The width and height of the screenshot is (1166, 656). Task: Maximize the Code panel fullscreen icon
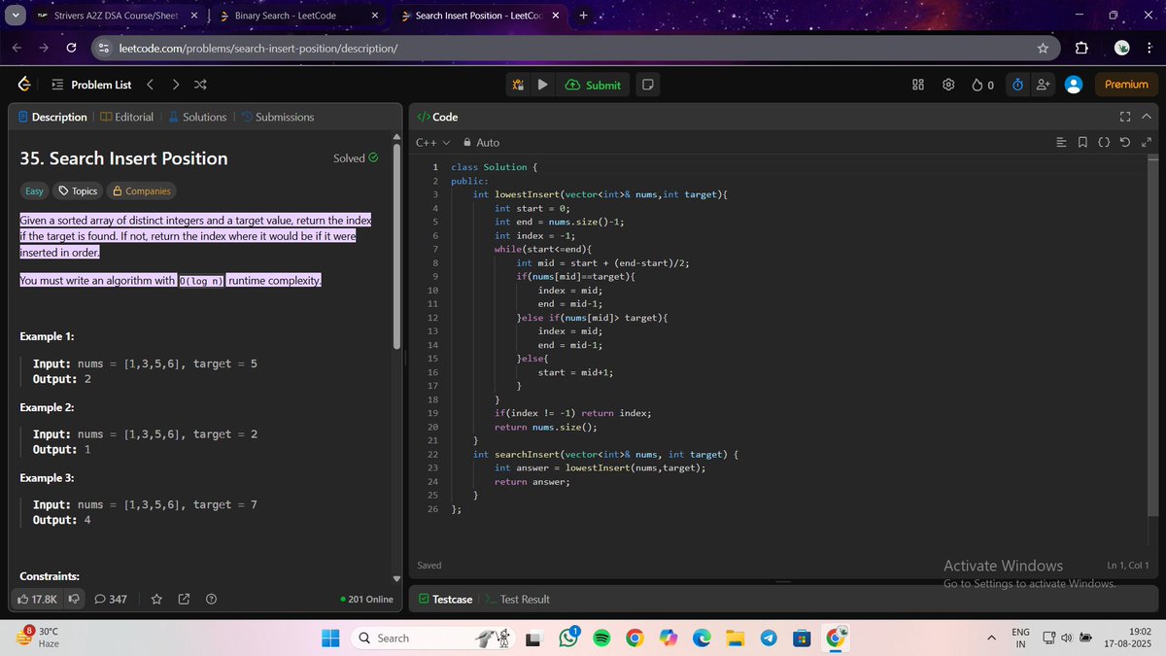click(x=1125, y=117)
